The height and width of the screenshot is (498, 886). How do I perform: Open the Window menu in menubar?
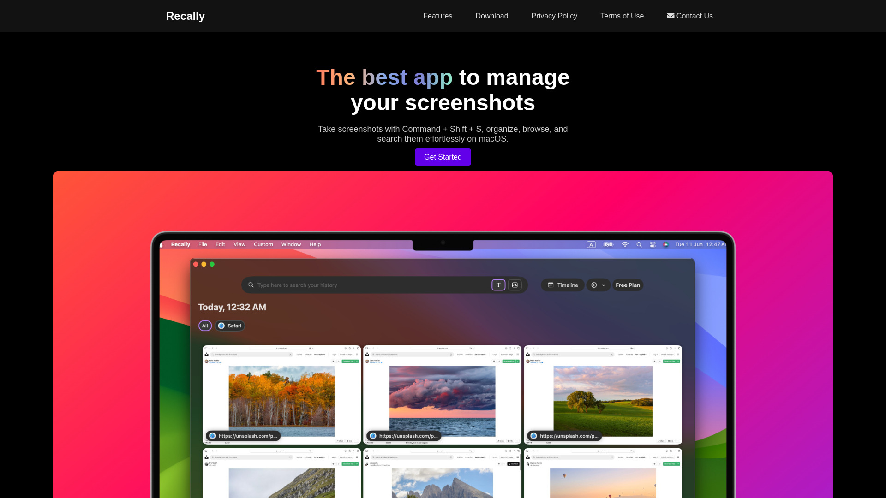tap(291, 244)
